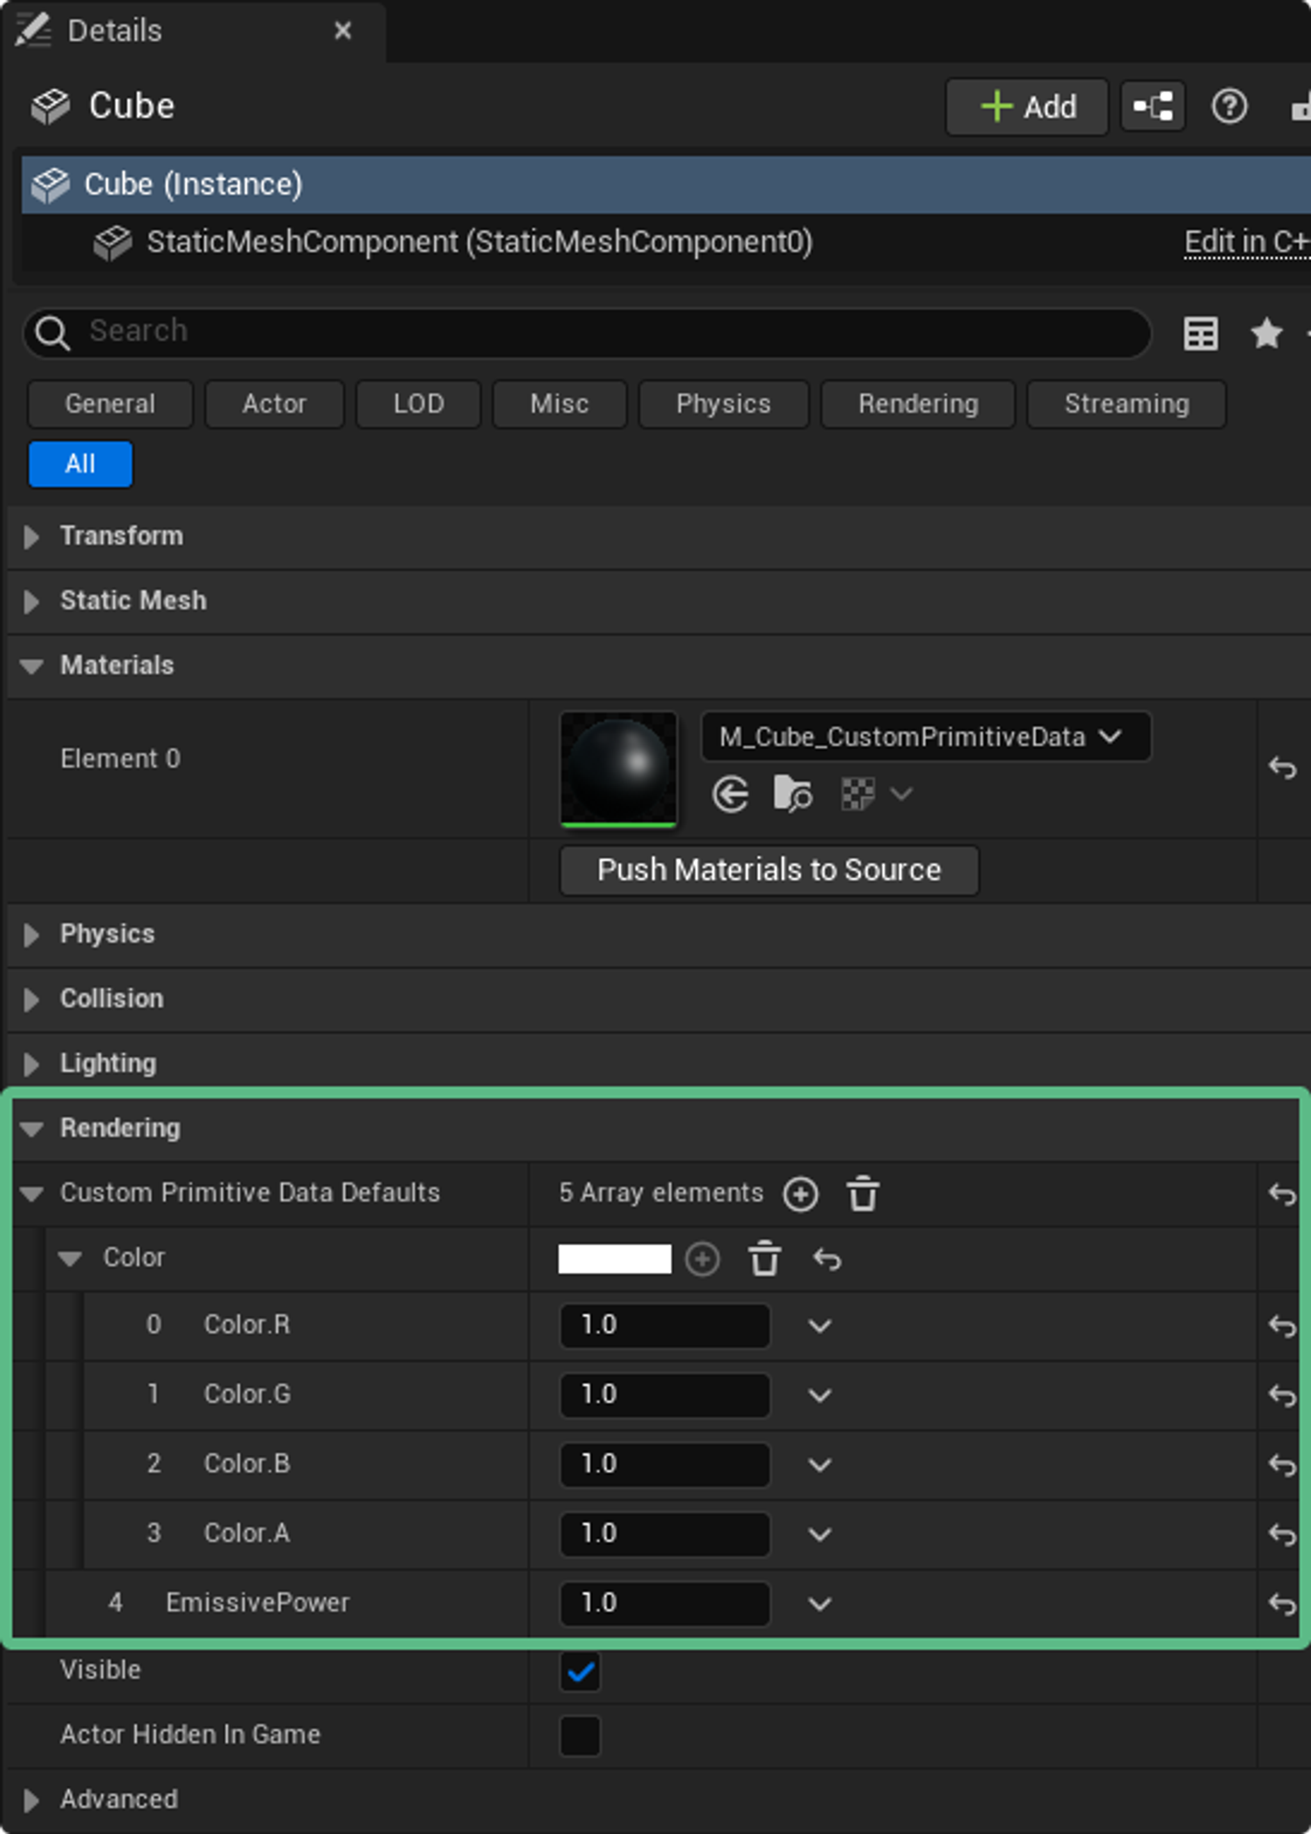Switch to the Physics filter category
Viewport: 1311px width, 1834px height.
point(723,404)
